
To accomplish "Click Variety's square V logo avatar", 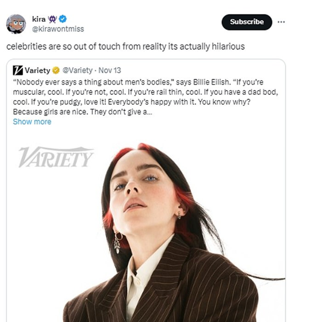I will point(18,70).
